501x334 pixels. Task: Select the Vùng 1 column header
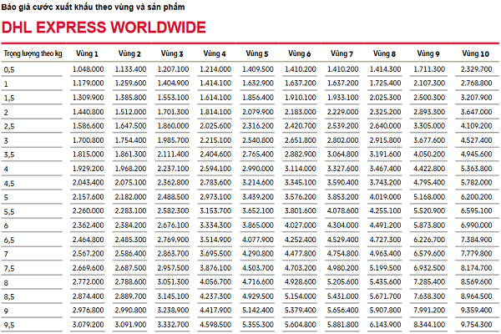(x=86, y=53)
